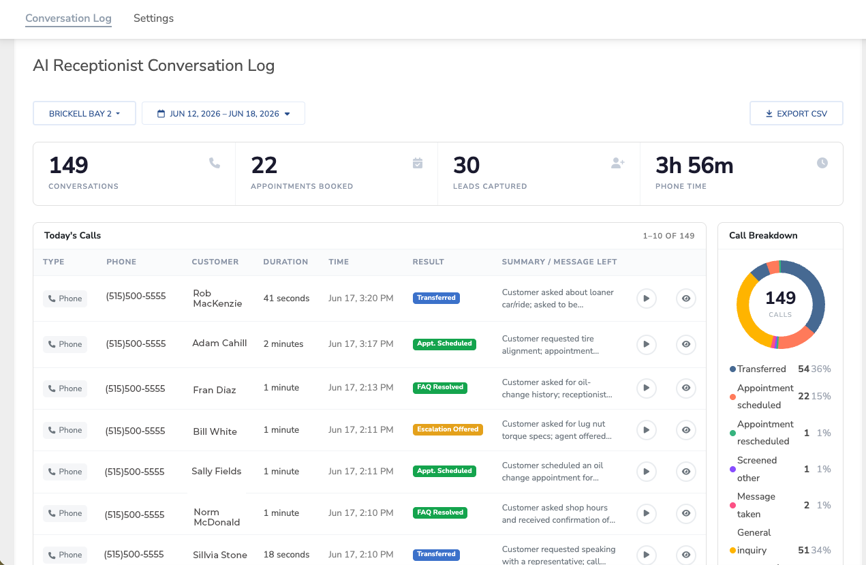Click the Escalation Offered badge for Bill White
The height and width of the screenshot is (565, 866).
click(x=448, y=429)
